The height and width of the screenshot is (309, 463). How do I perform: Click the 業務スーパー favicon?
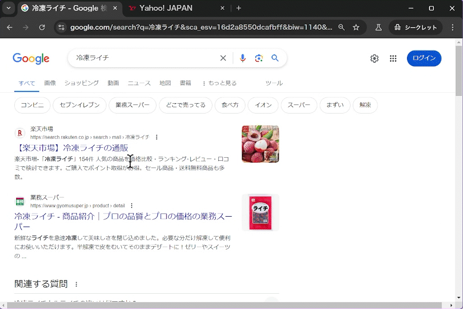(x=20, y=201)
